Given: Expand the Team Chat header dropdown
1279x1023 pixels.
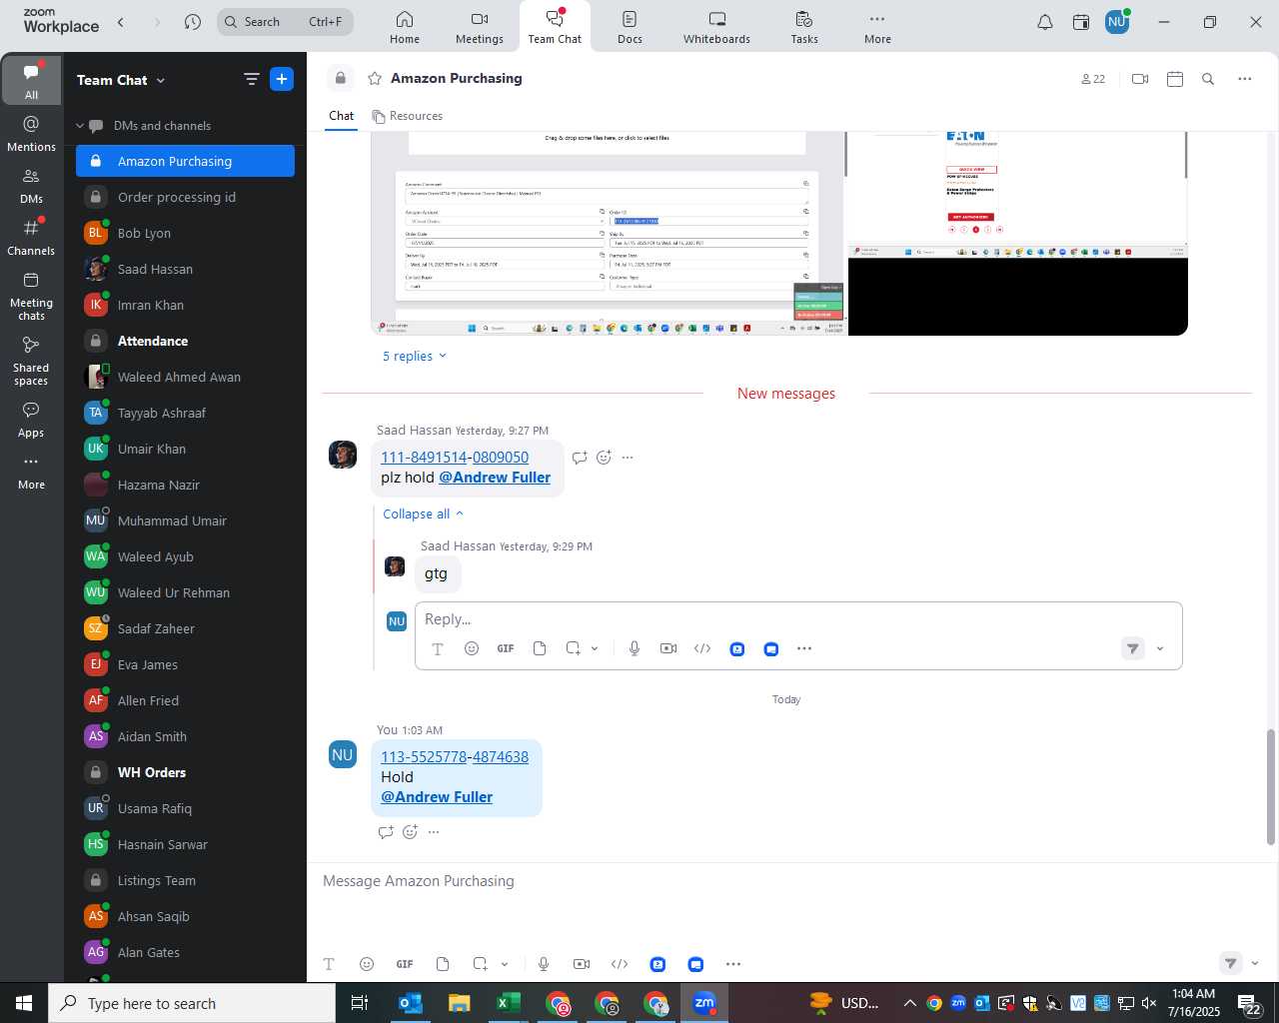Looking at the screenshot, I should 161,80.
